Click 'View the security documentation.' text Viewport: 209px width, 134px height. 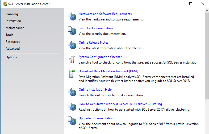coord(102,34)
